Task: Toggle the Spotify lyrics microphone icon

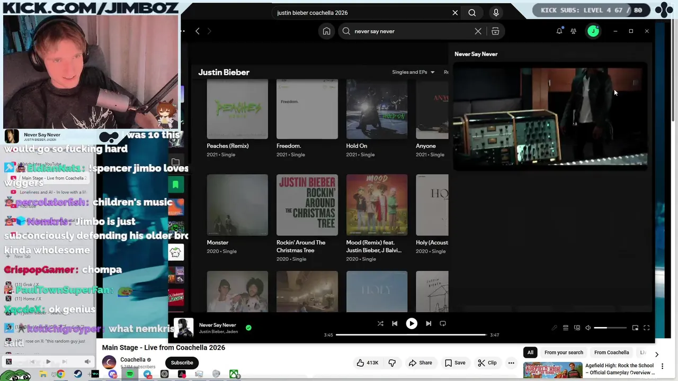Action: [x=555, y=328]
